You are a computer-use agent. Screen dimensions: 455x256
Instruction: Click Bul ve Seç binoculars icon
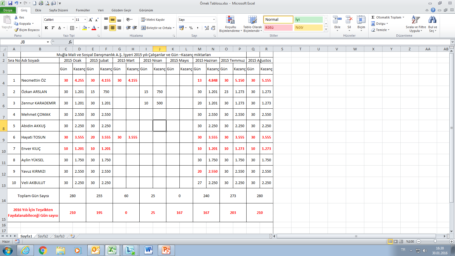[433, 20]
